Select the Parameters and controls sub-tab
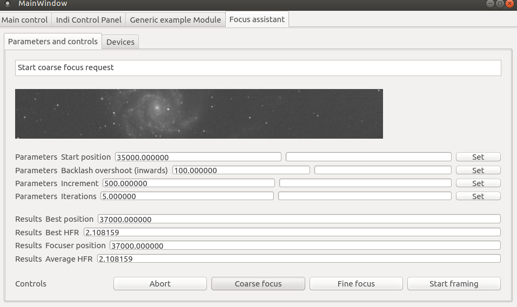This screenshot has height=307, width=517. pyautogui.click(x=53, y=42)
